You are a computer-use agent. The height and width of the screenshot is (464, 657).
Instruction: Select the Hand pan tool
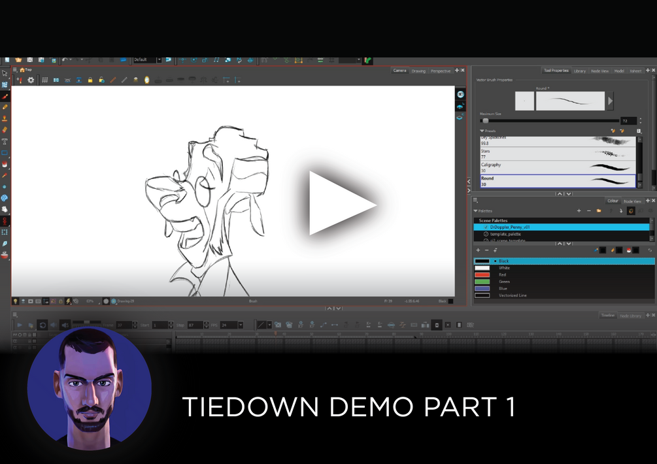(5, 209)
